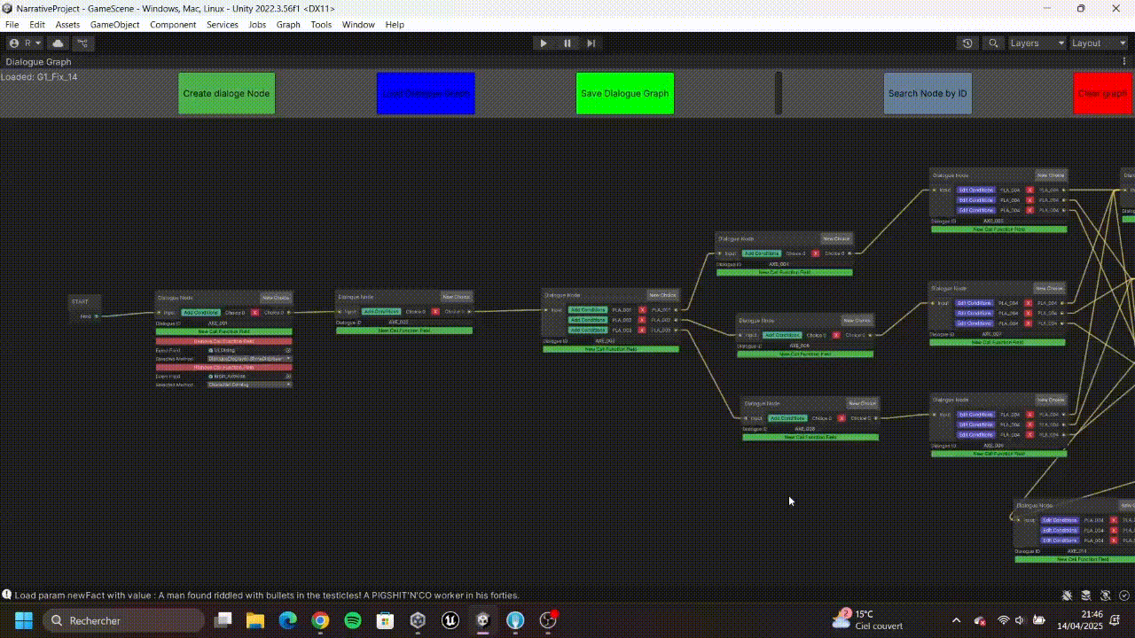The width and height of the screenshot is (1135, 638).
Task: Open the Layers dropdown
Action: [x=1037, y=43]
